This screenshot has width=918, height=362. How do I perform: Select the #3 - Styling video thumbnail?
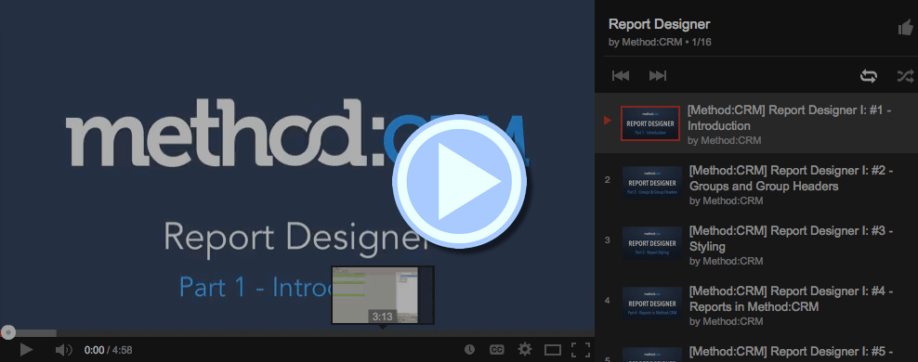click(x=651, y=242)
